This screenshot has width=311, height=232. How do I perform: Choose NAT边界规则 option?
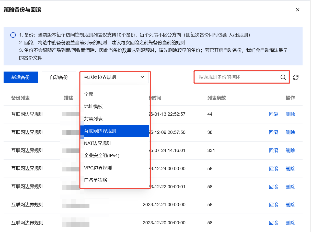pyautogui.click(x=114, y=143)
